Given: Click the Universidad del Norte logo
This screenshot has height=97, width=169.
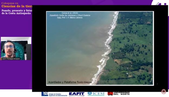Looking at the screenshot, I should (118, 93).
